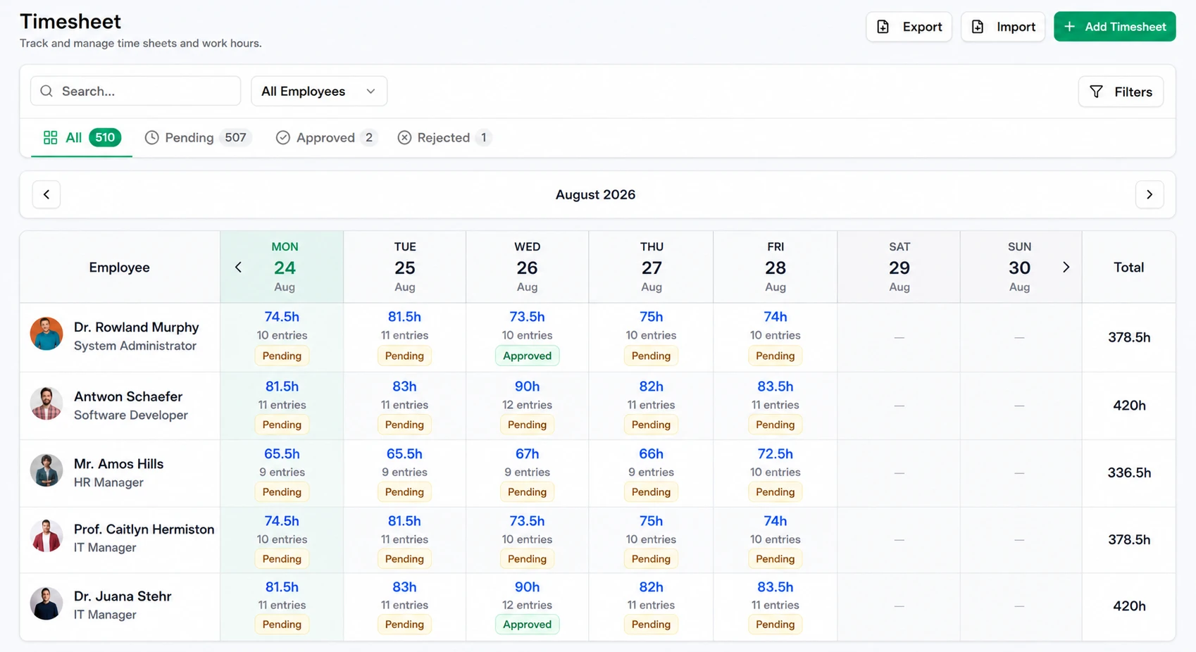Open Prof. Caitlyn Hermiston's avatar
The height and width of the screenshot is (652, 1196).
pyautogui.click(x=46, y=537)
